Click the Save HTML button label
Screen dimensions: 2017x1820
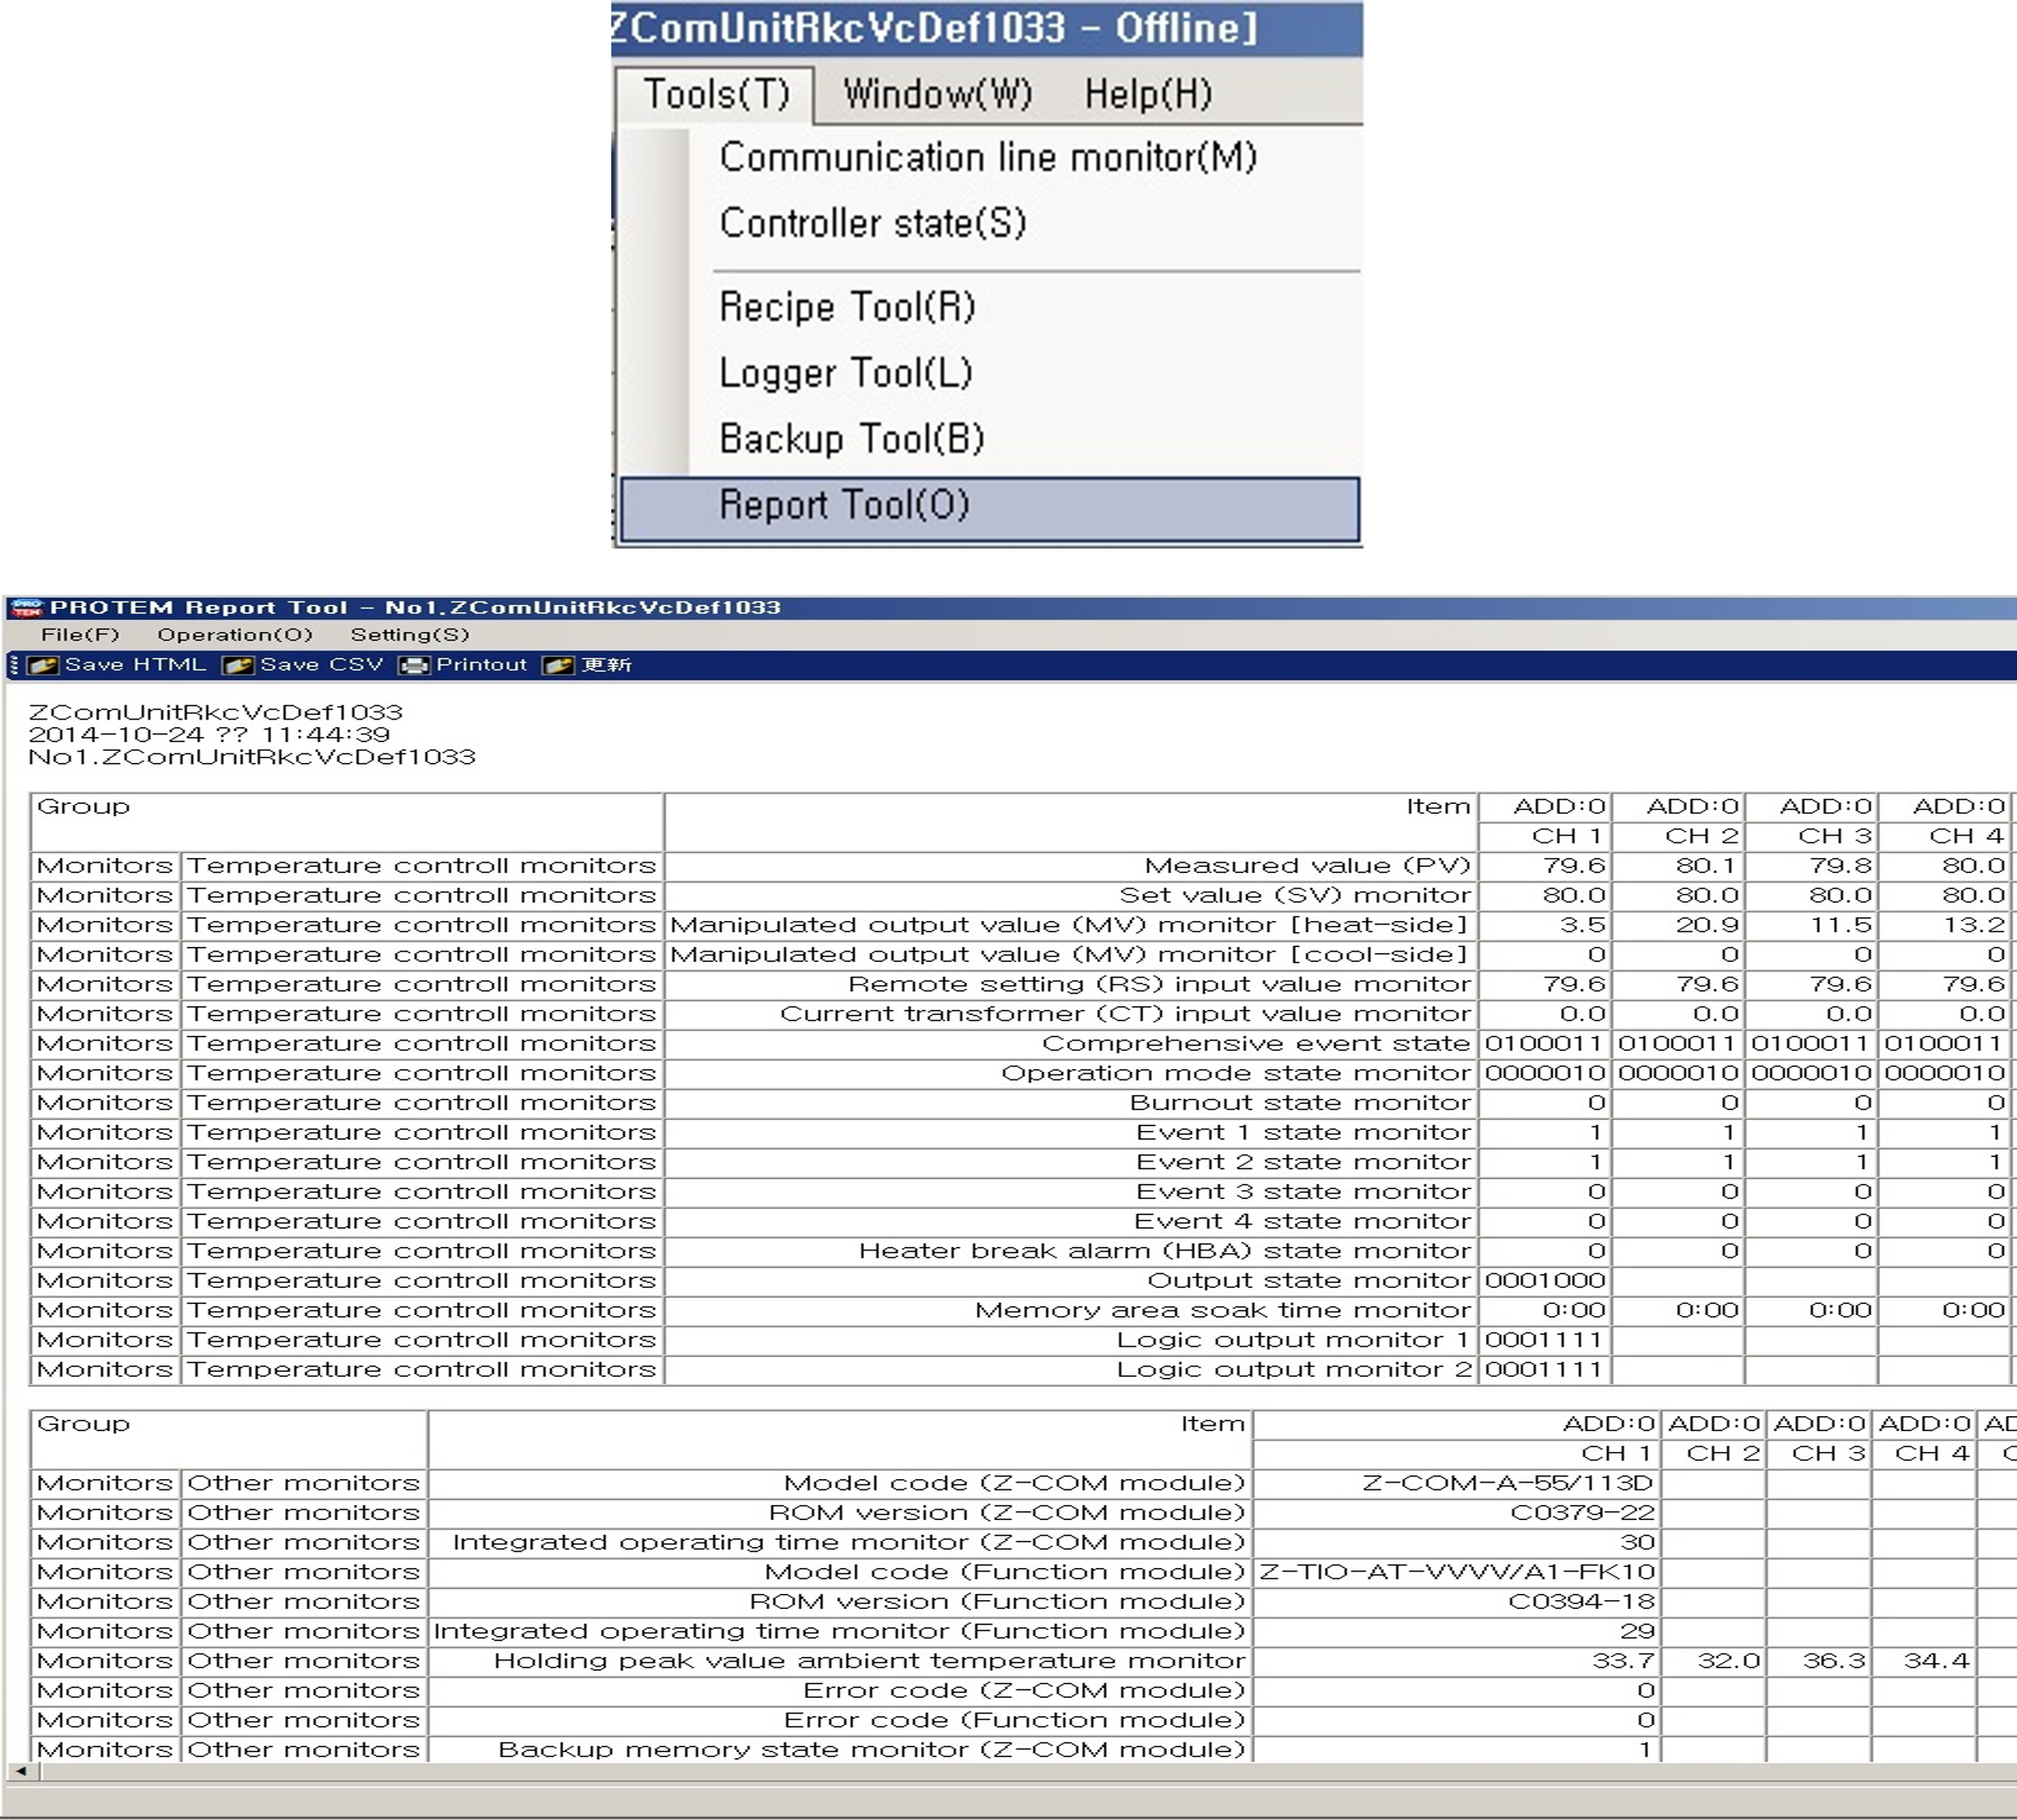coord(135,664)
